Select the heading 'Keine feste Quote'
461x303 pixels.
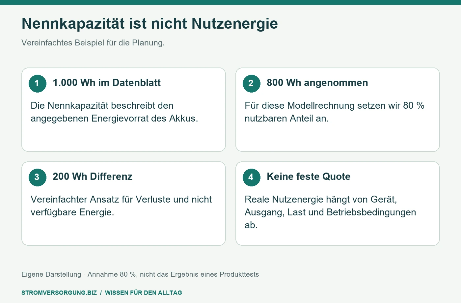click(309, 177)
